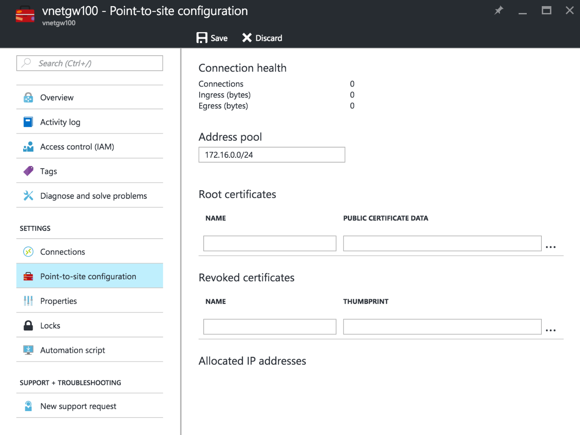Click the Address pool field
This screenshot has height=435, width=580.
pyautogui.click(x=272, y=155)
